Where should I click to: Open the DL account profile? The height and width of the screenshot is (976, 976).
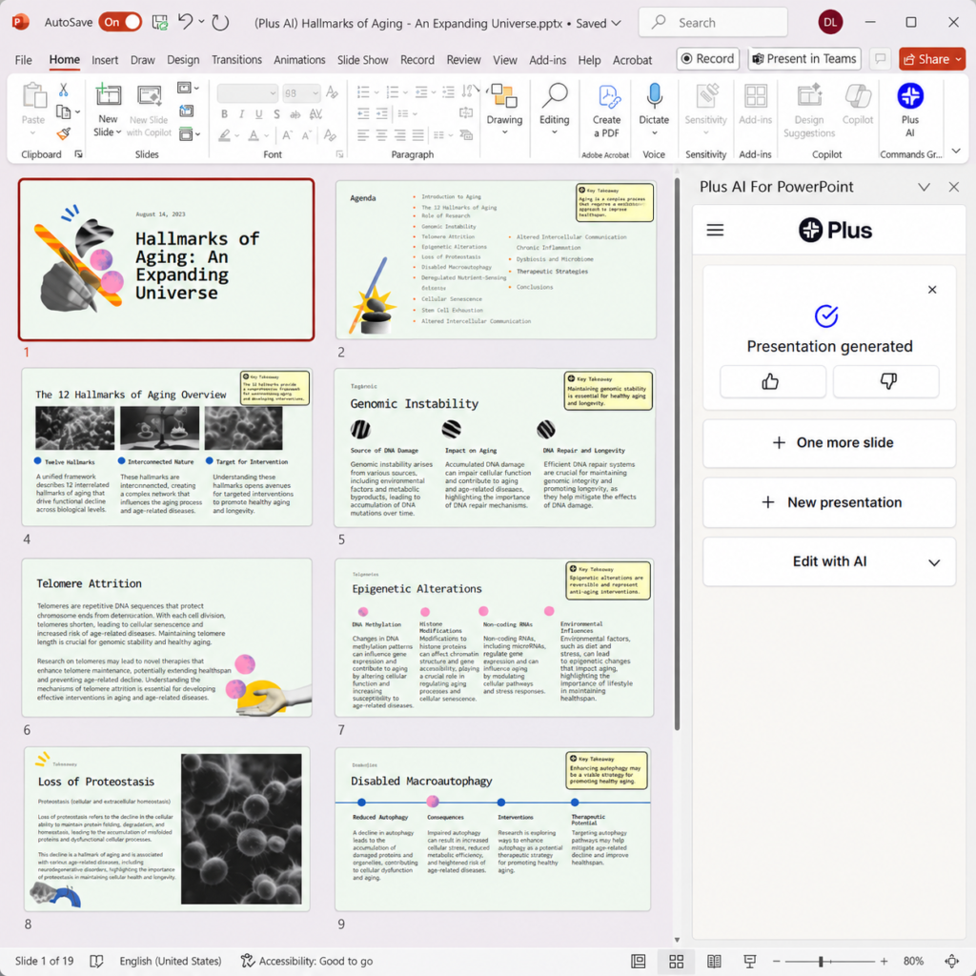coord(830,23)
